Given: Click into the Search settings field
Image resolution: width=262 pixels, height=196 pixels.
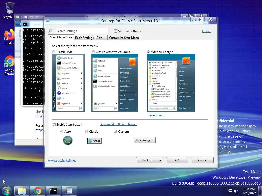Looking at the screenshot, I should coord(82,31).
